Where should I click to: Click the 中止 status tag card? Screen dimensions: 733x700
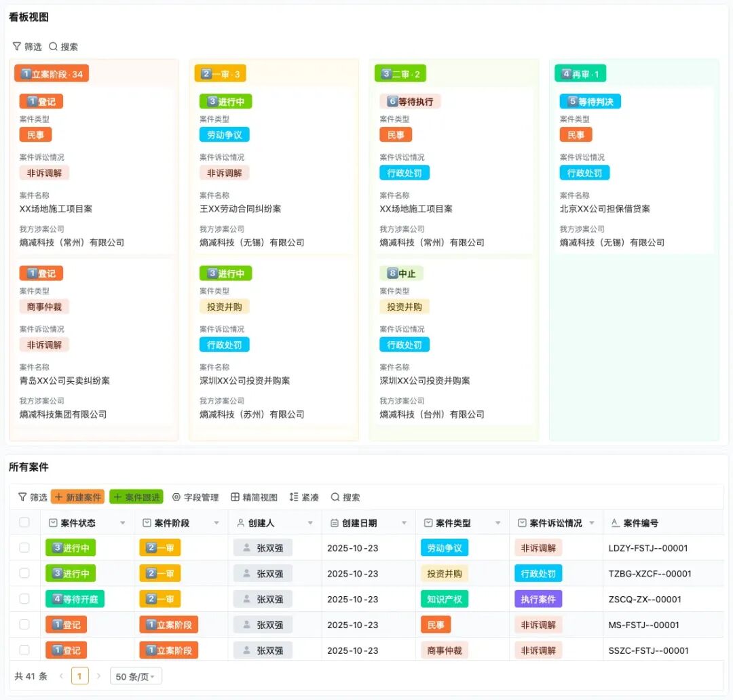point(401,273)
